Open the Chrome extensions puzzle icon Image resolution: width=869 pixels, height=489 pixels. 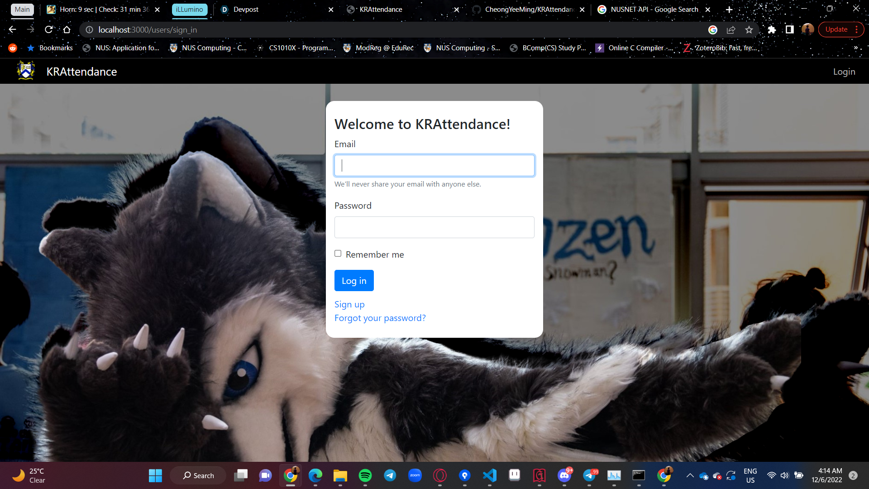(772, 29)
